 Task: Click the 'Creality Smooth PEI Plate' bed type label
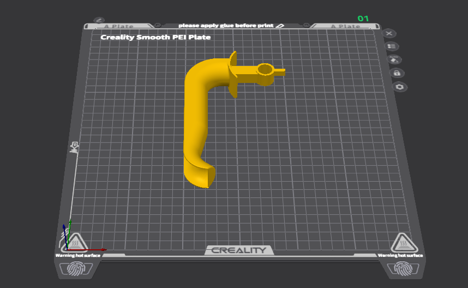pyautogui.click(x=155, y=37)
